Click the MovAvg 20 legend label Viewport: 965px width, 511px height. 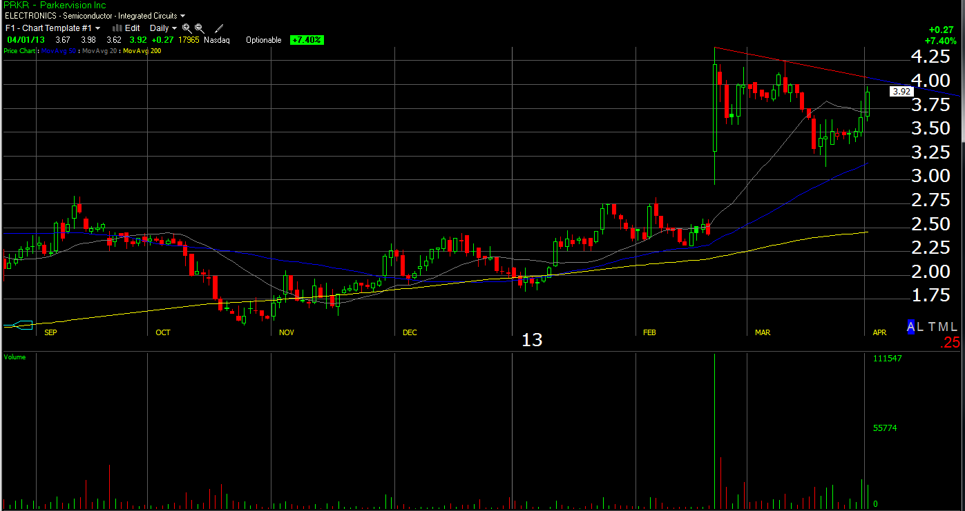[x=100, y=51]
